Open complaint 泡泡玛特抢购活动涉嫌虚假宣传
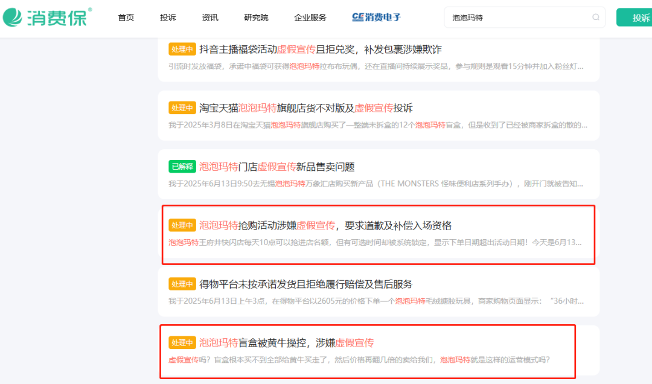The image size is (652, 384). coord(325,225)
